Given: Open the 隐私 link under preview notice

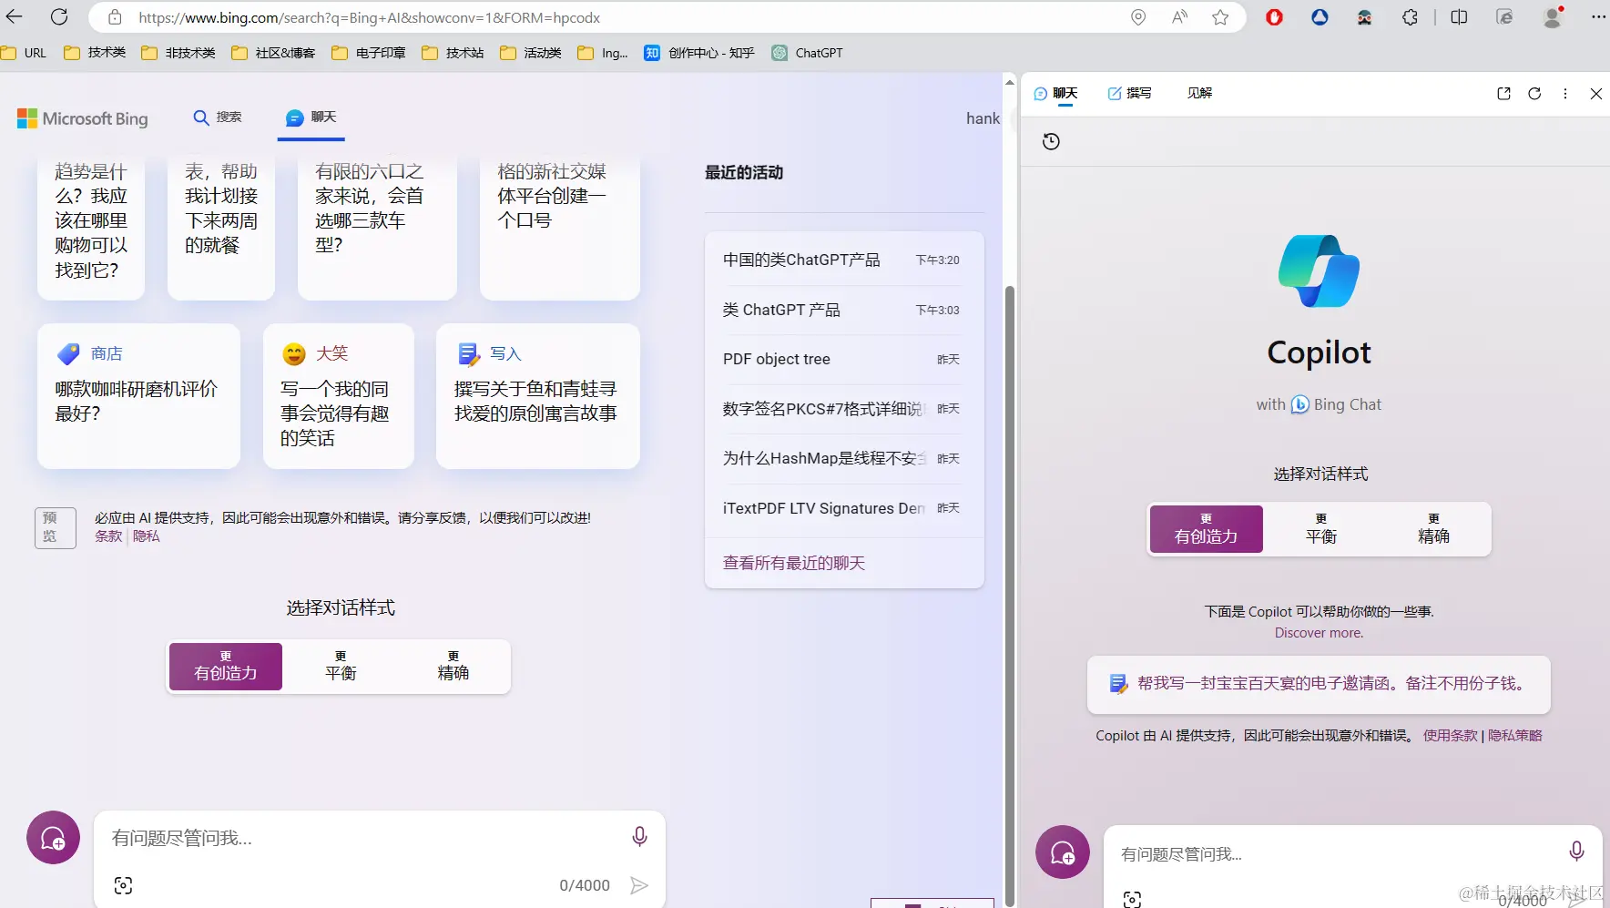Looking at the screenshot, I should pyautogui.click(x=147, y=536).
